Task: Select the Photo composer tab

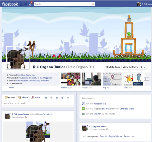Action: pos(23,98)
